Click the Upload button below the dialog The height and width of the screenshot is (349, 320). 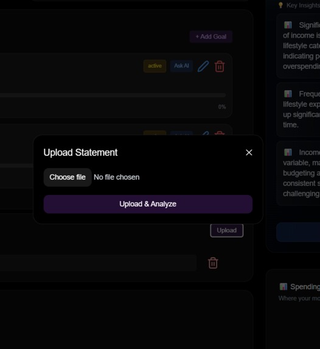[226, 230]
